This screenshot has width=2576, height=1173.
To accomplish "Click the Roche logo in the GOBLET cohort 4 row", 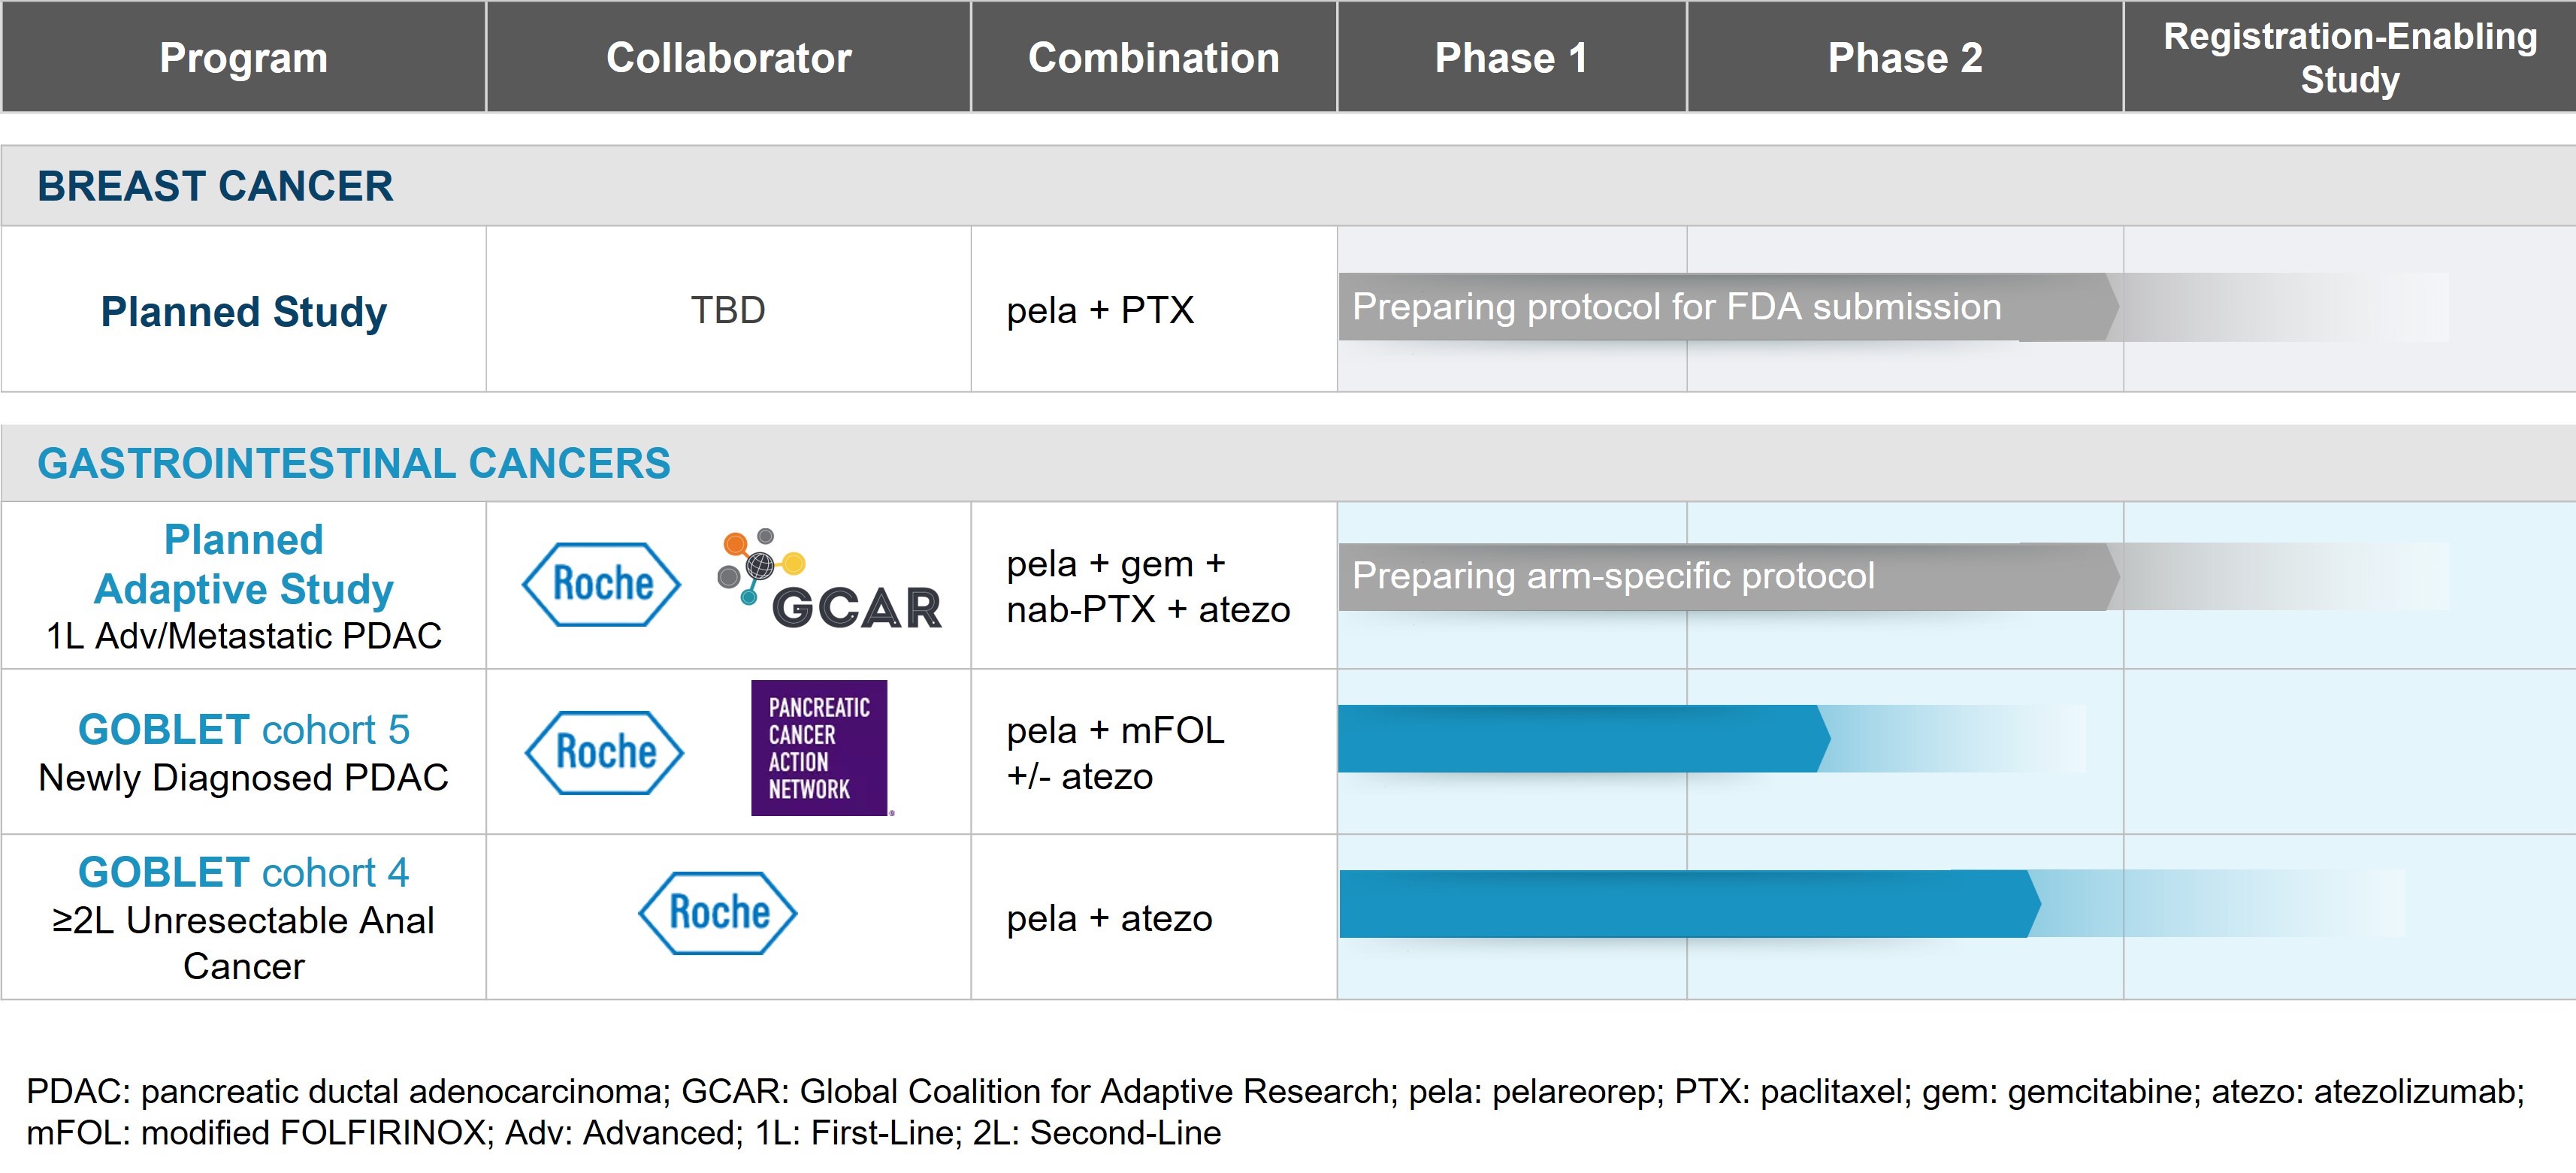I will pyautogui.click(x=718, y=913).
